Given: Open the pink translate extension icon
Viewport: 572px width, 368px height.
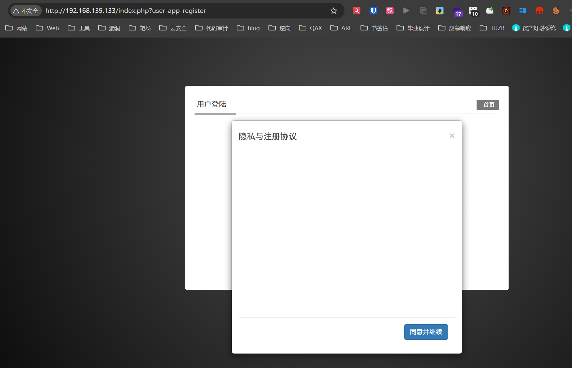Looking at the screenshot, I should (390, 11).
